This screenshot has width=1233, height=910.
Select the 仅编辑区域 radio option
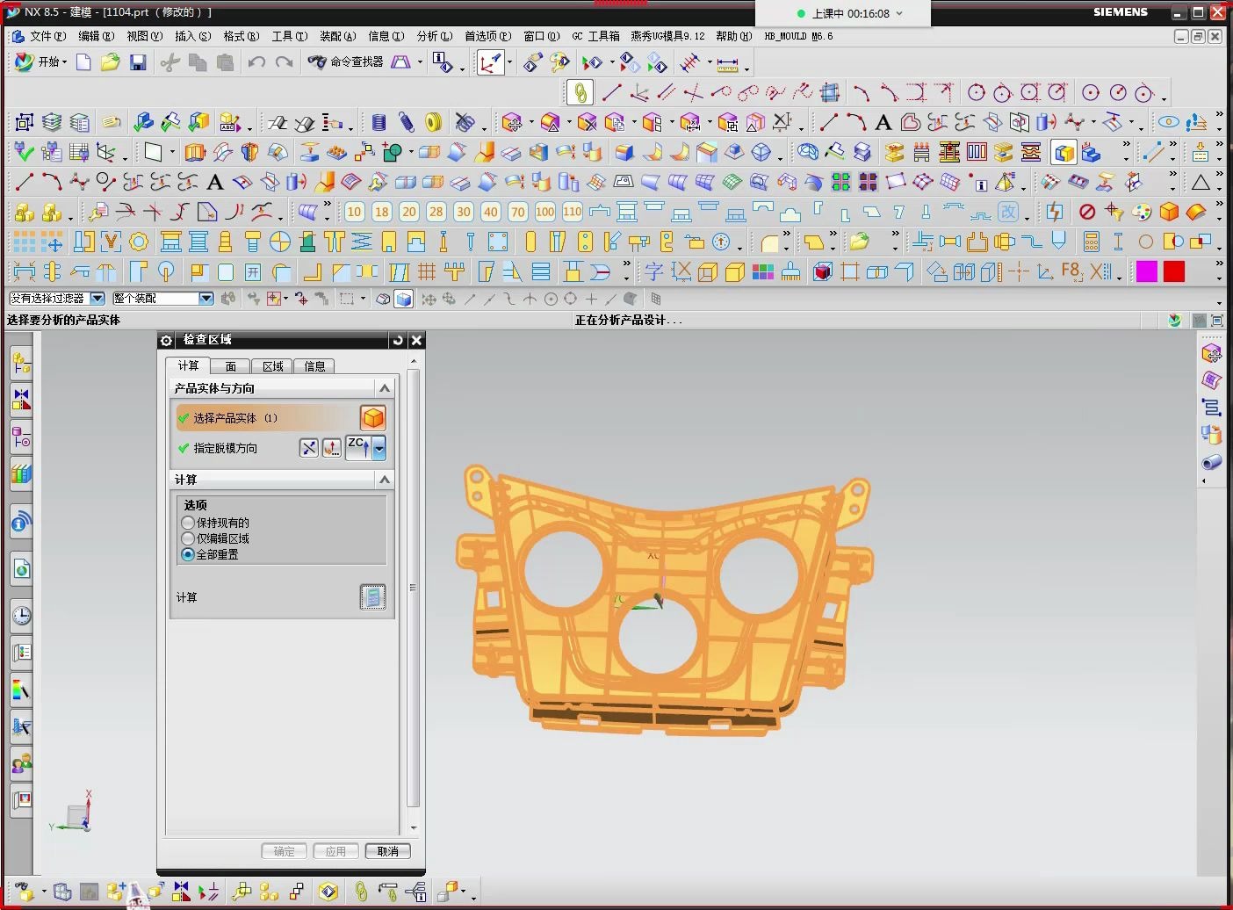tap(188, 538)
